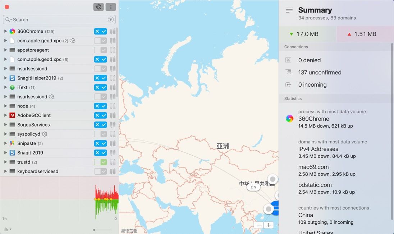This screenshot has height=234, width=394.
Task: Click the traffic bars icon for appstoreagent
Action: click(113, 50)
